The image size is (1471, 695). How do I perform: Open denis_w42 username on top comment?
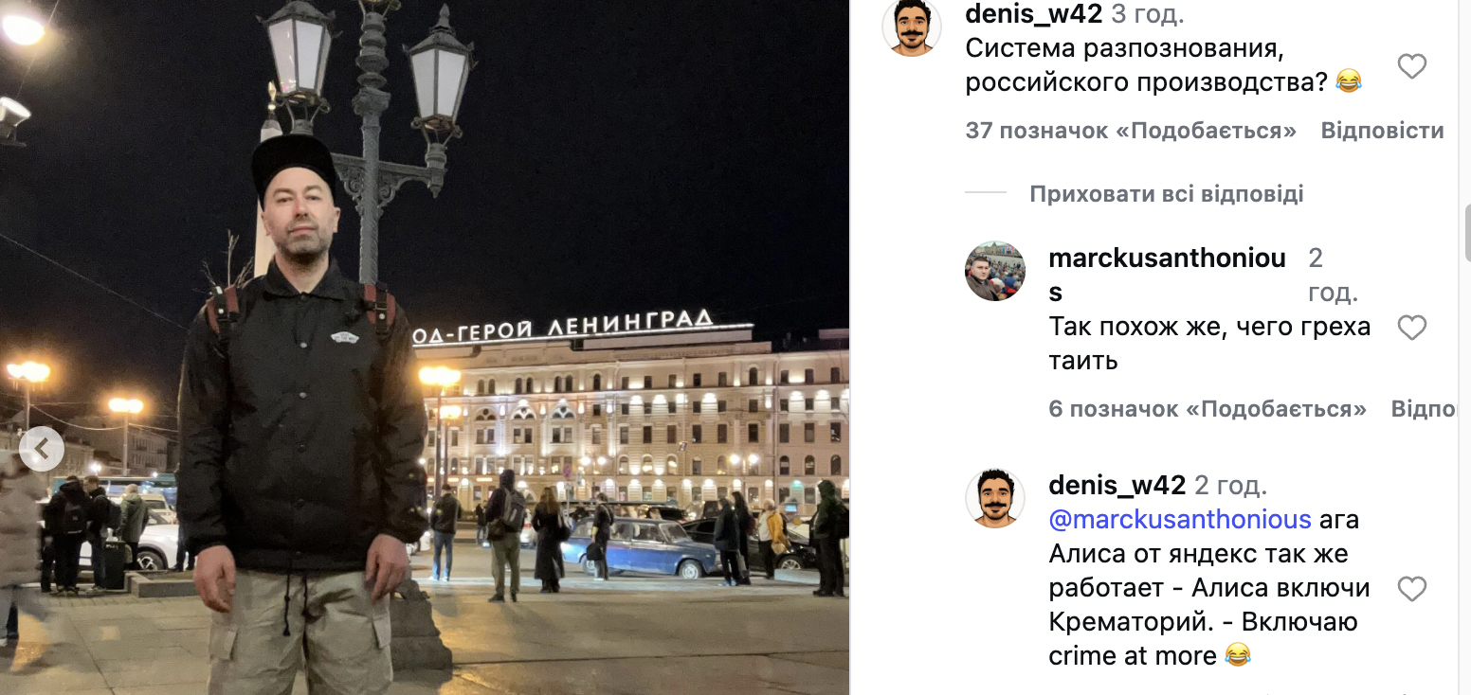1034,14
